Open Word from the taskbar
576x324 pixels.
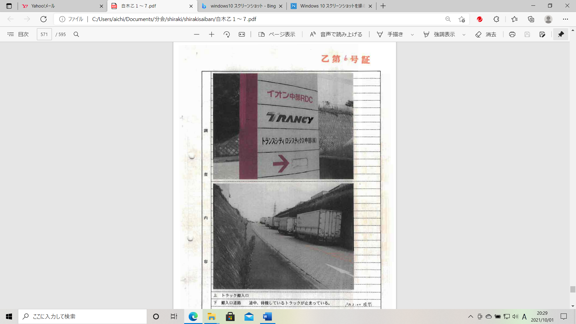[267, 316]
